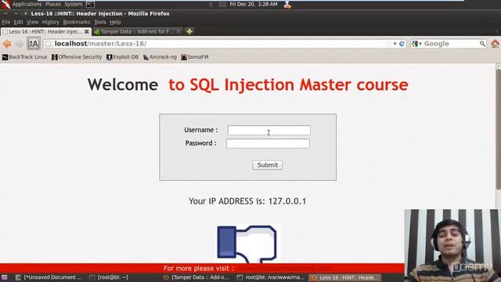Click the back arrow navigation button
Screen dimensions: 501x282
tap(7, 44)
